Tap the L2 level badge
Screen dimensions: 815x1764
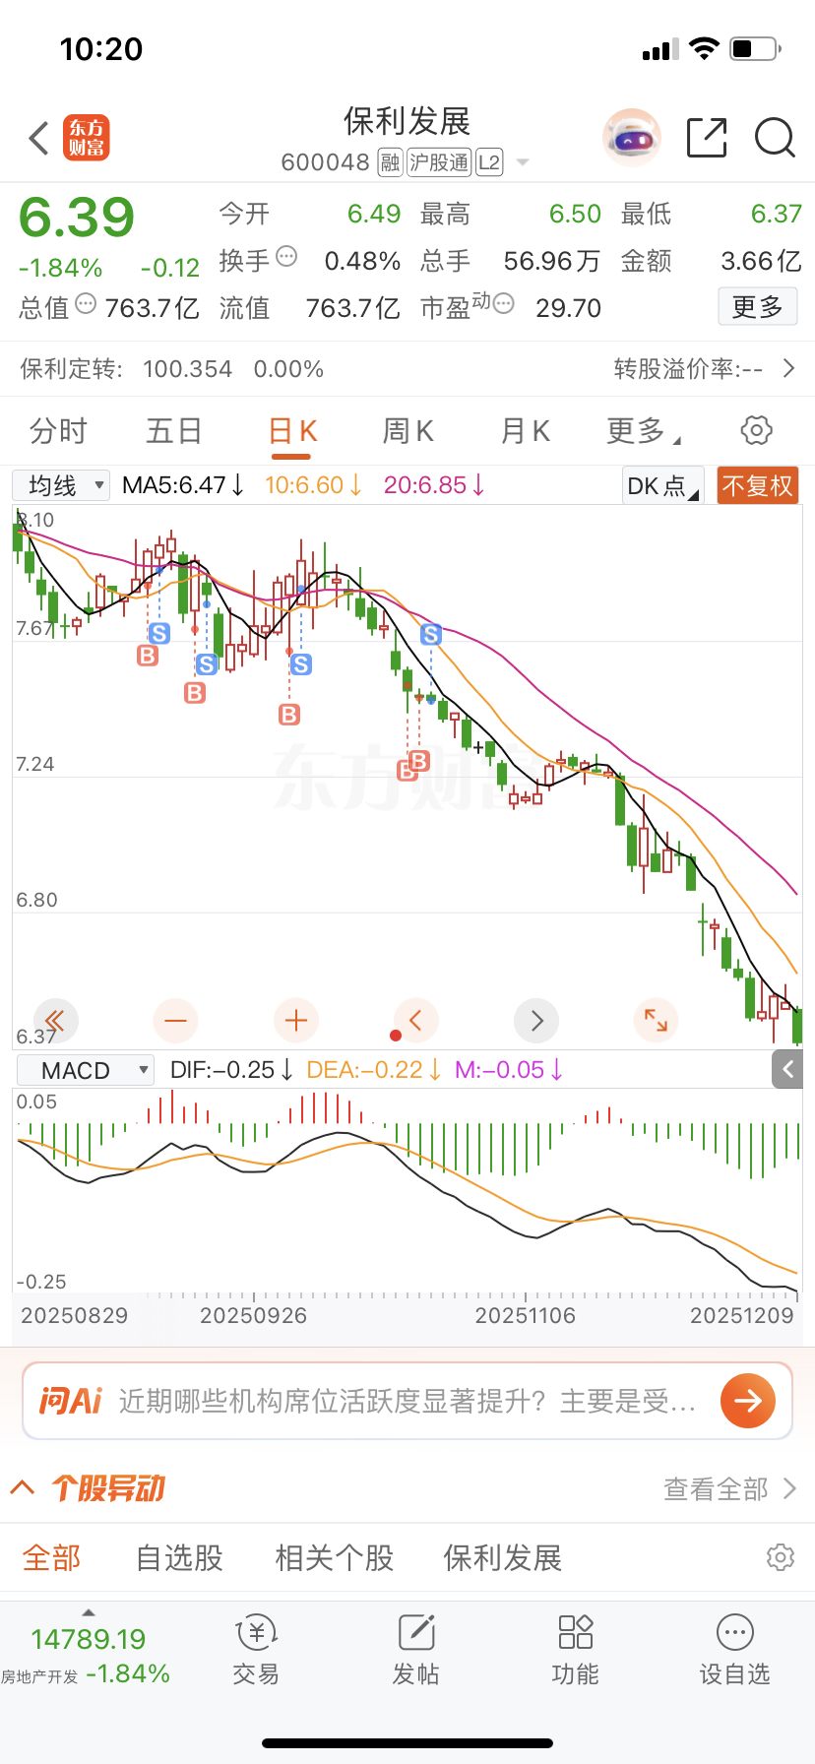(x=489, y=162)
